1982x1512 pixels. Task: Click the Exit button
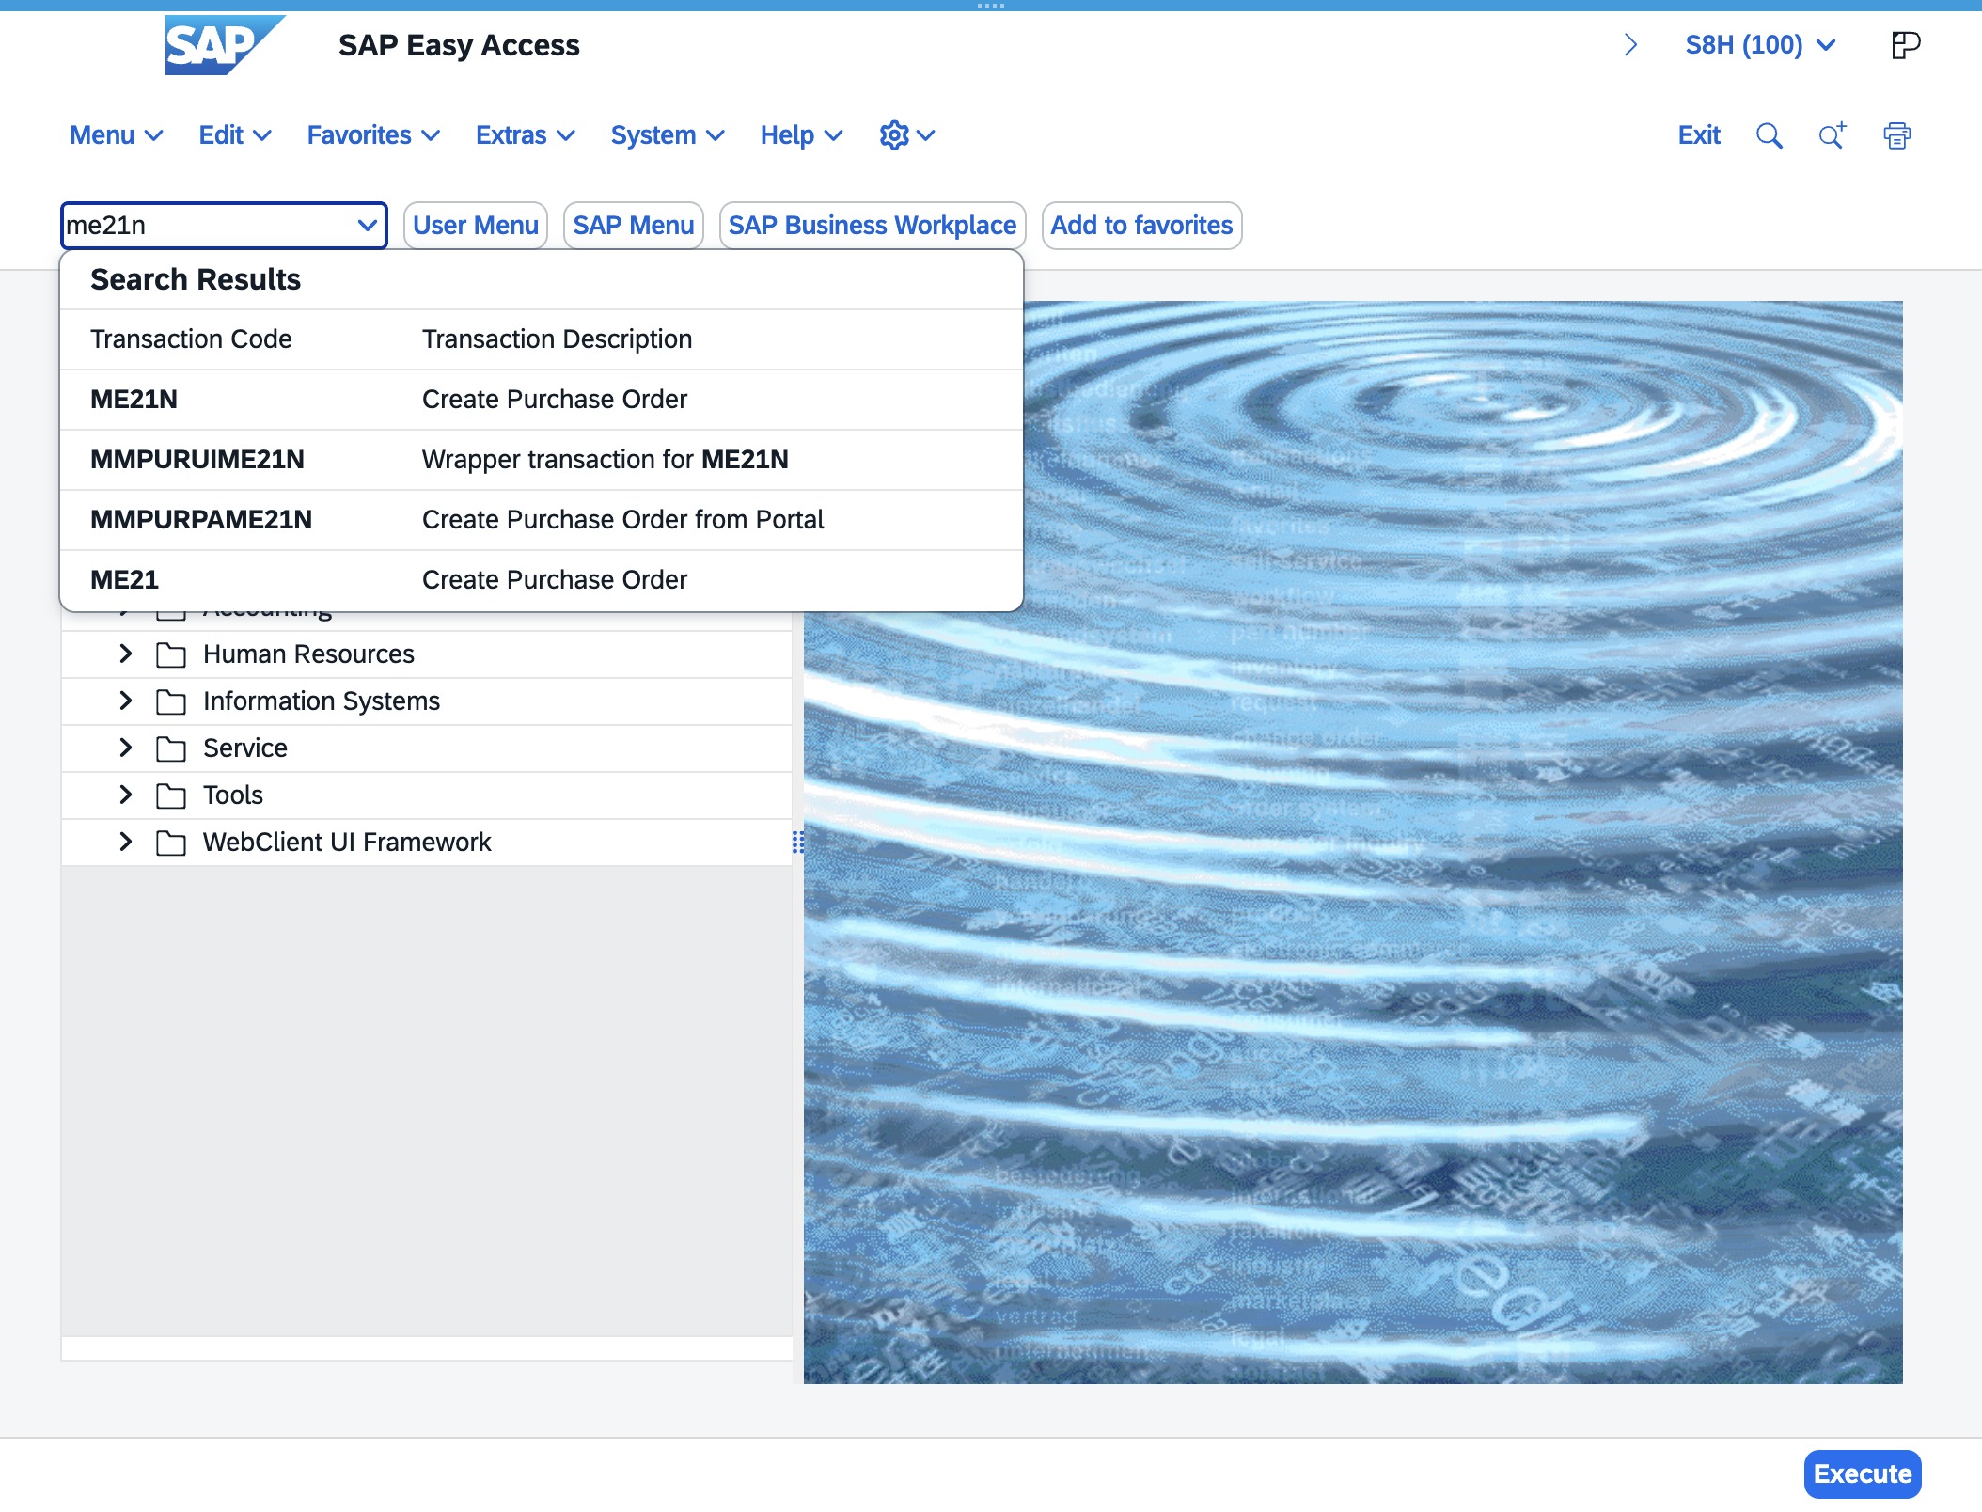point(1699,135)
